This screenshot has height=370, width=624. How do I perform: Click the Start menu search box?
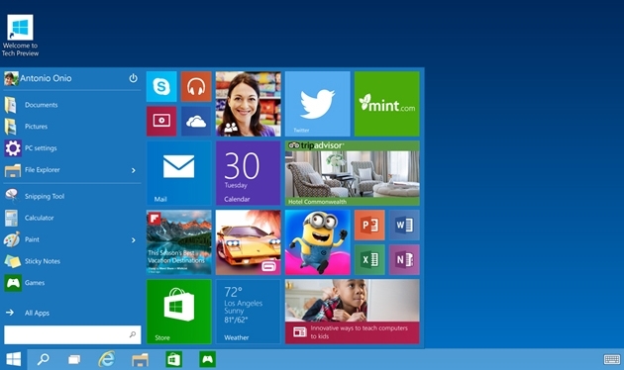coord(72,335)
